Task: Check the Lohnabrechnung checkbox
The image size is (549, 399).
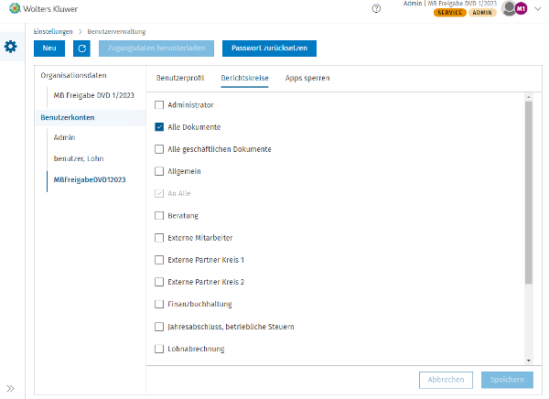Action: [159, 349]
